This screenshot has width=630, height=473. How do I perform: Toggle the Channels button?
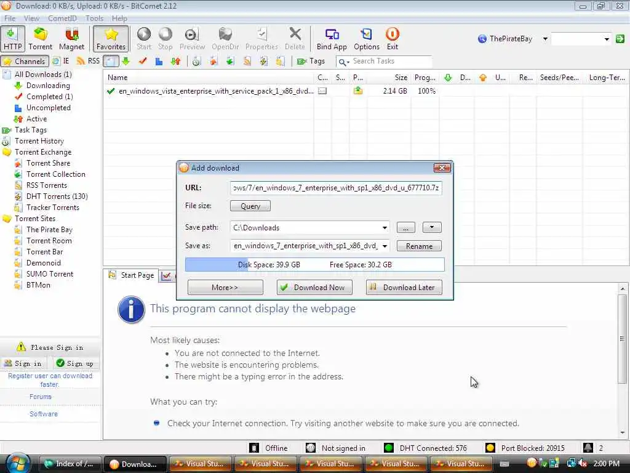25,61
